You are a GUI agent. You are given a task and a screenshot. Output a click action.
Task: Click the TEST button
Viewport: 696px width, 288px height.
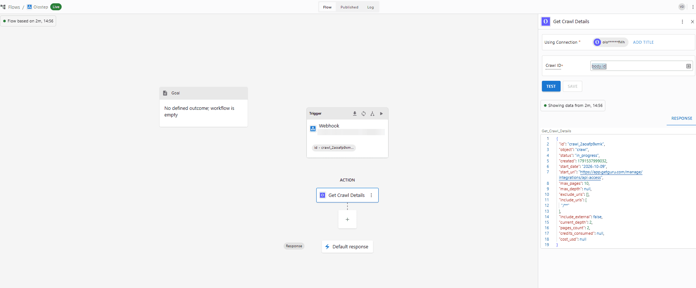tap(551, 86)
